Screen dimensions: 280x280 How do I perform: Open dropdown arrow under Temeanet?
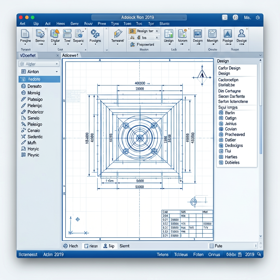click(118, 44)
